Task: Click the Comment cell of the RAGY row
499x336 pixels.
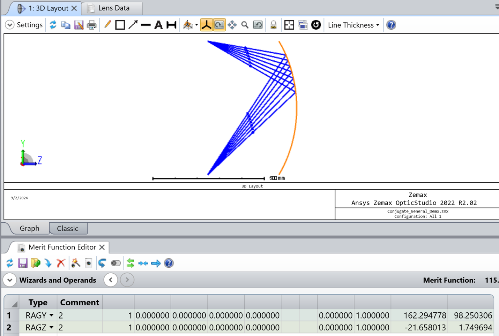Action: (x=80, y=315)
